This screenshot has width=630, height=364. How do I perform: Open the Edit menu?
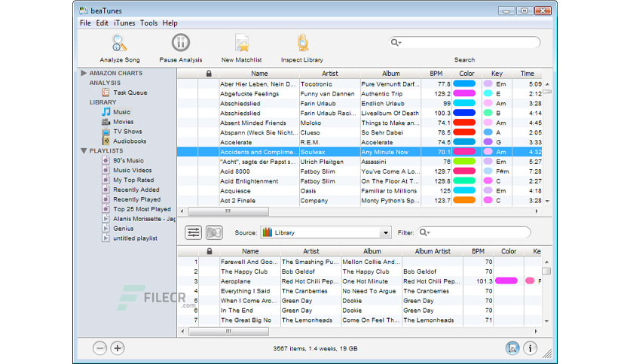click(x=102, y=23)
